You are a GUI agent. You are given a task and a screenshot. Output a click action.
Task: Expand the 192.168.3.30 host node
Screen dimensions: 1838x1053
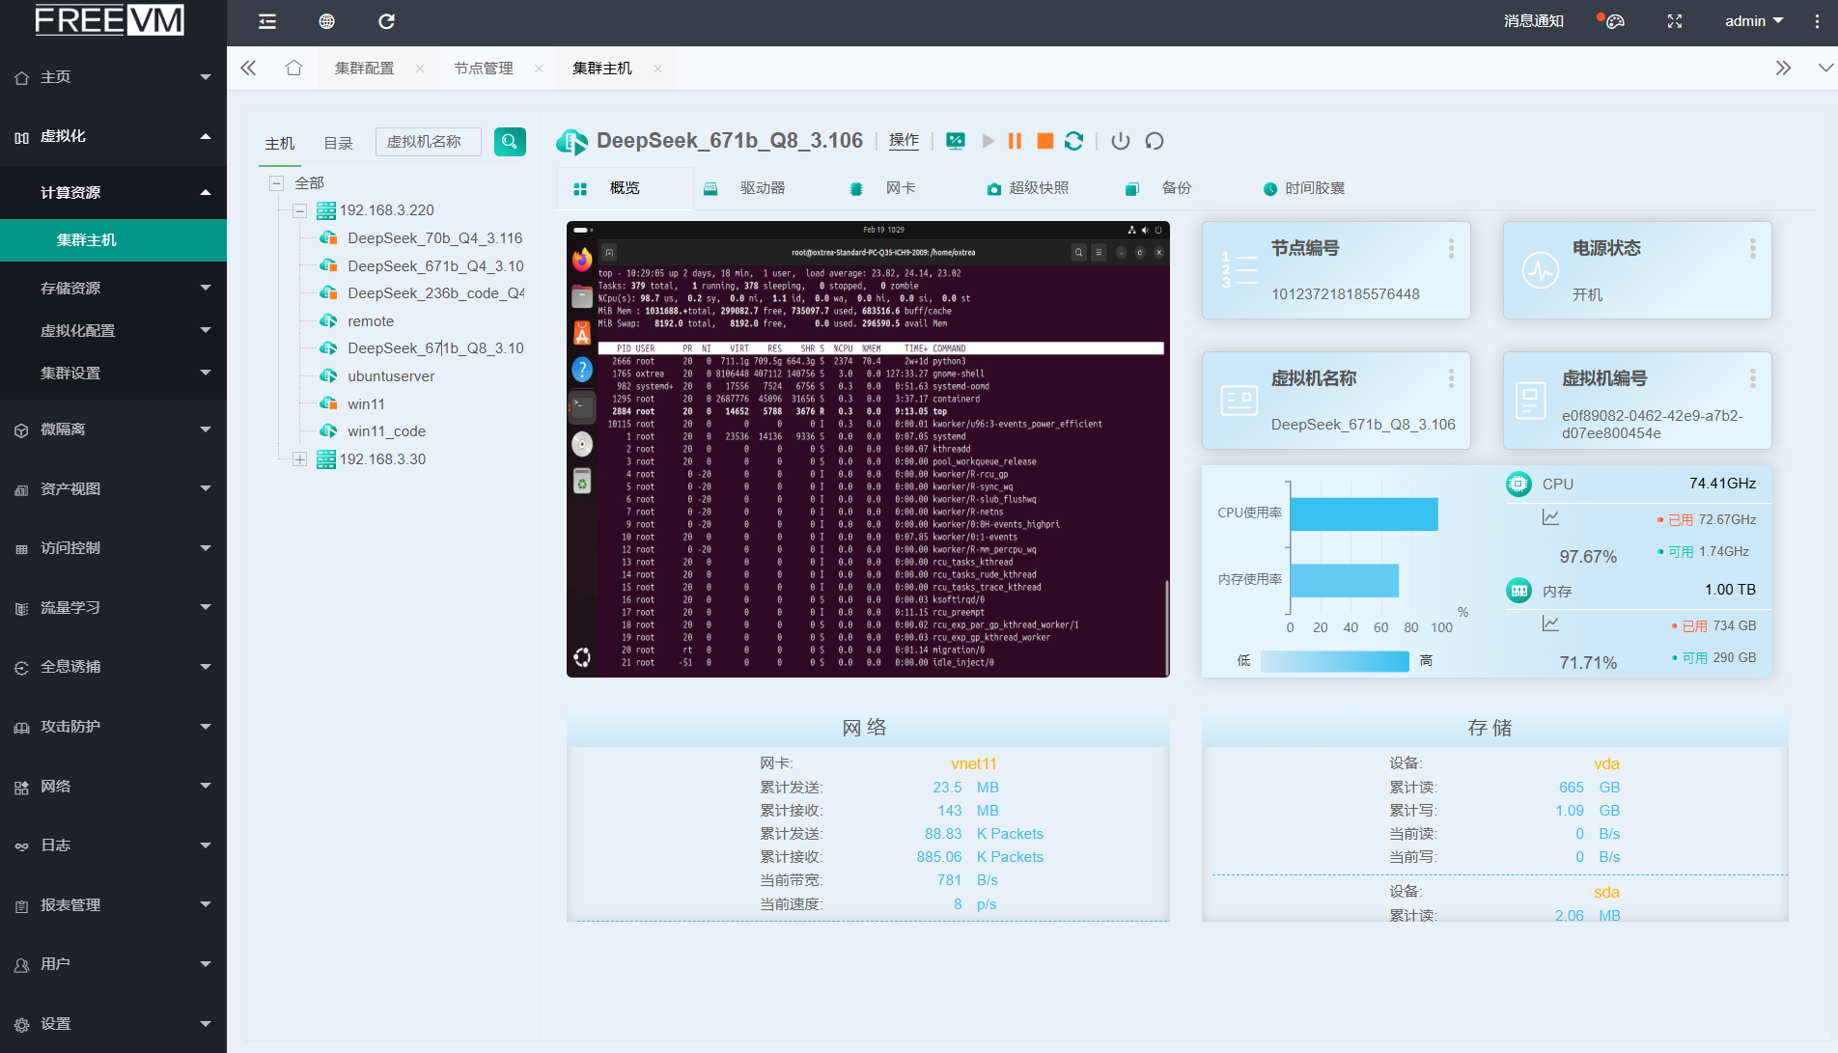click(300, 459)
